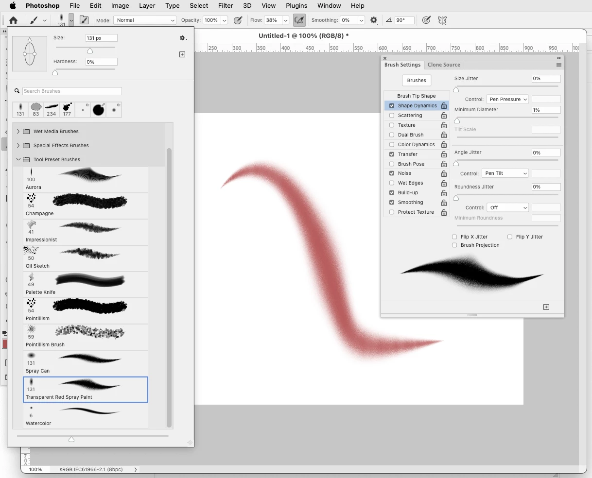Open the Filter menu
The width and height of the screenshot is (592, 478).
point(226,6)
